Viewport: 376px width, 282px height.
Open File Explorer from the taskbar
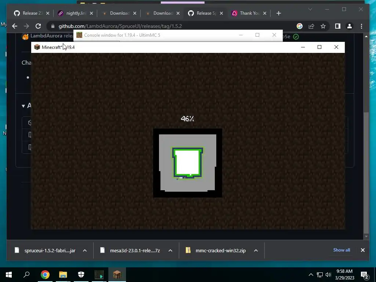point(63,275)
